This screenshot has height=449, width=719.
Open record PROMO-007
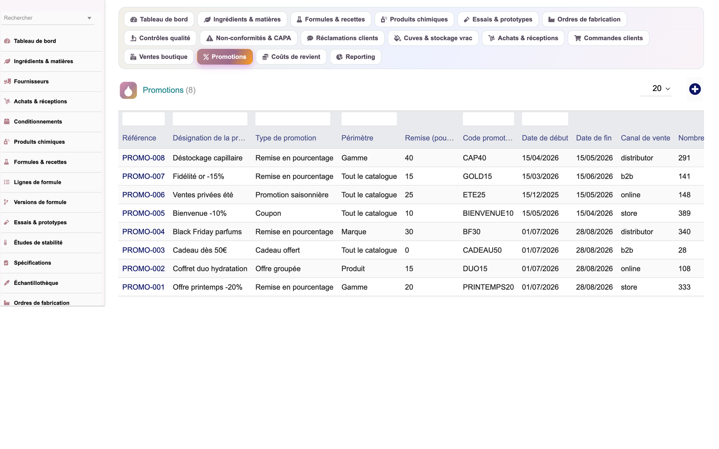point(143,177)
